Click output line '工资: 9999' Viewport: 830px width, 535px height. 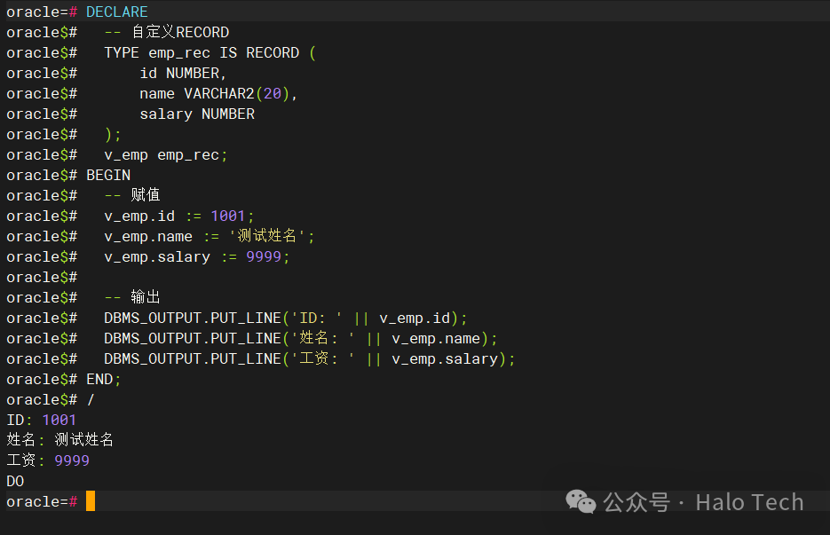click(48, 460)
